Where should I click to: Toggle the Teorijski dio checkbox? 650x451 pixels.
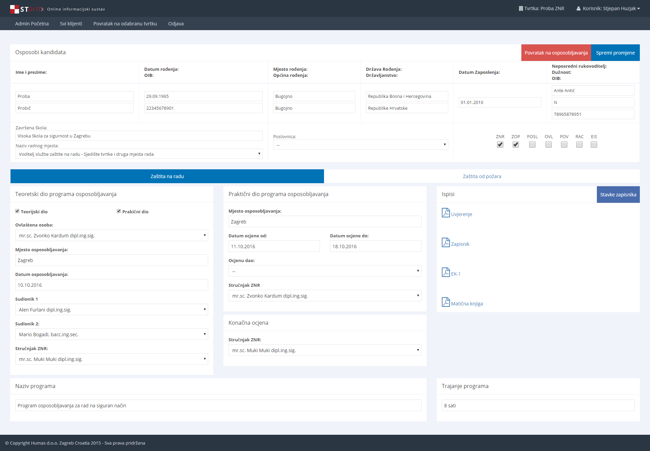17,211
